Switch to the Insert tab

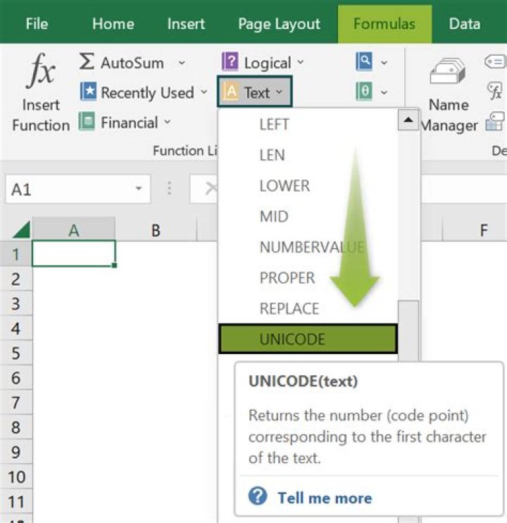pyautogui.click(x=186, y=24)
